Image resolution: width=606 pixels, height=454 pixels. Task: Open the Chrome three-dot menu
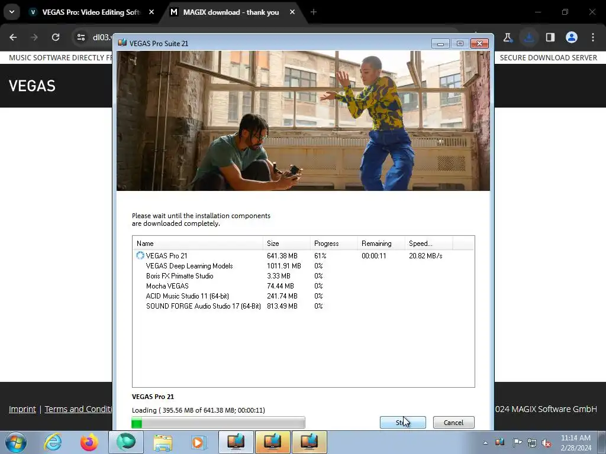click(x=593, y=37)
